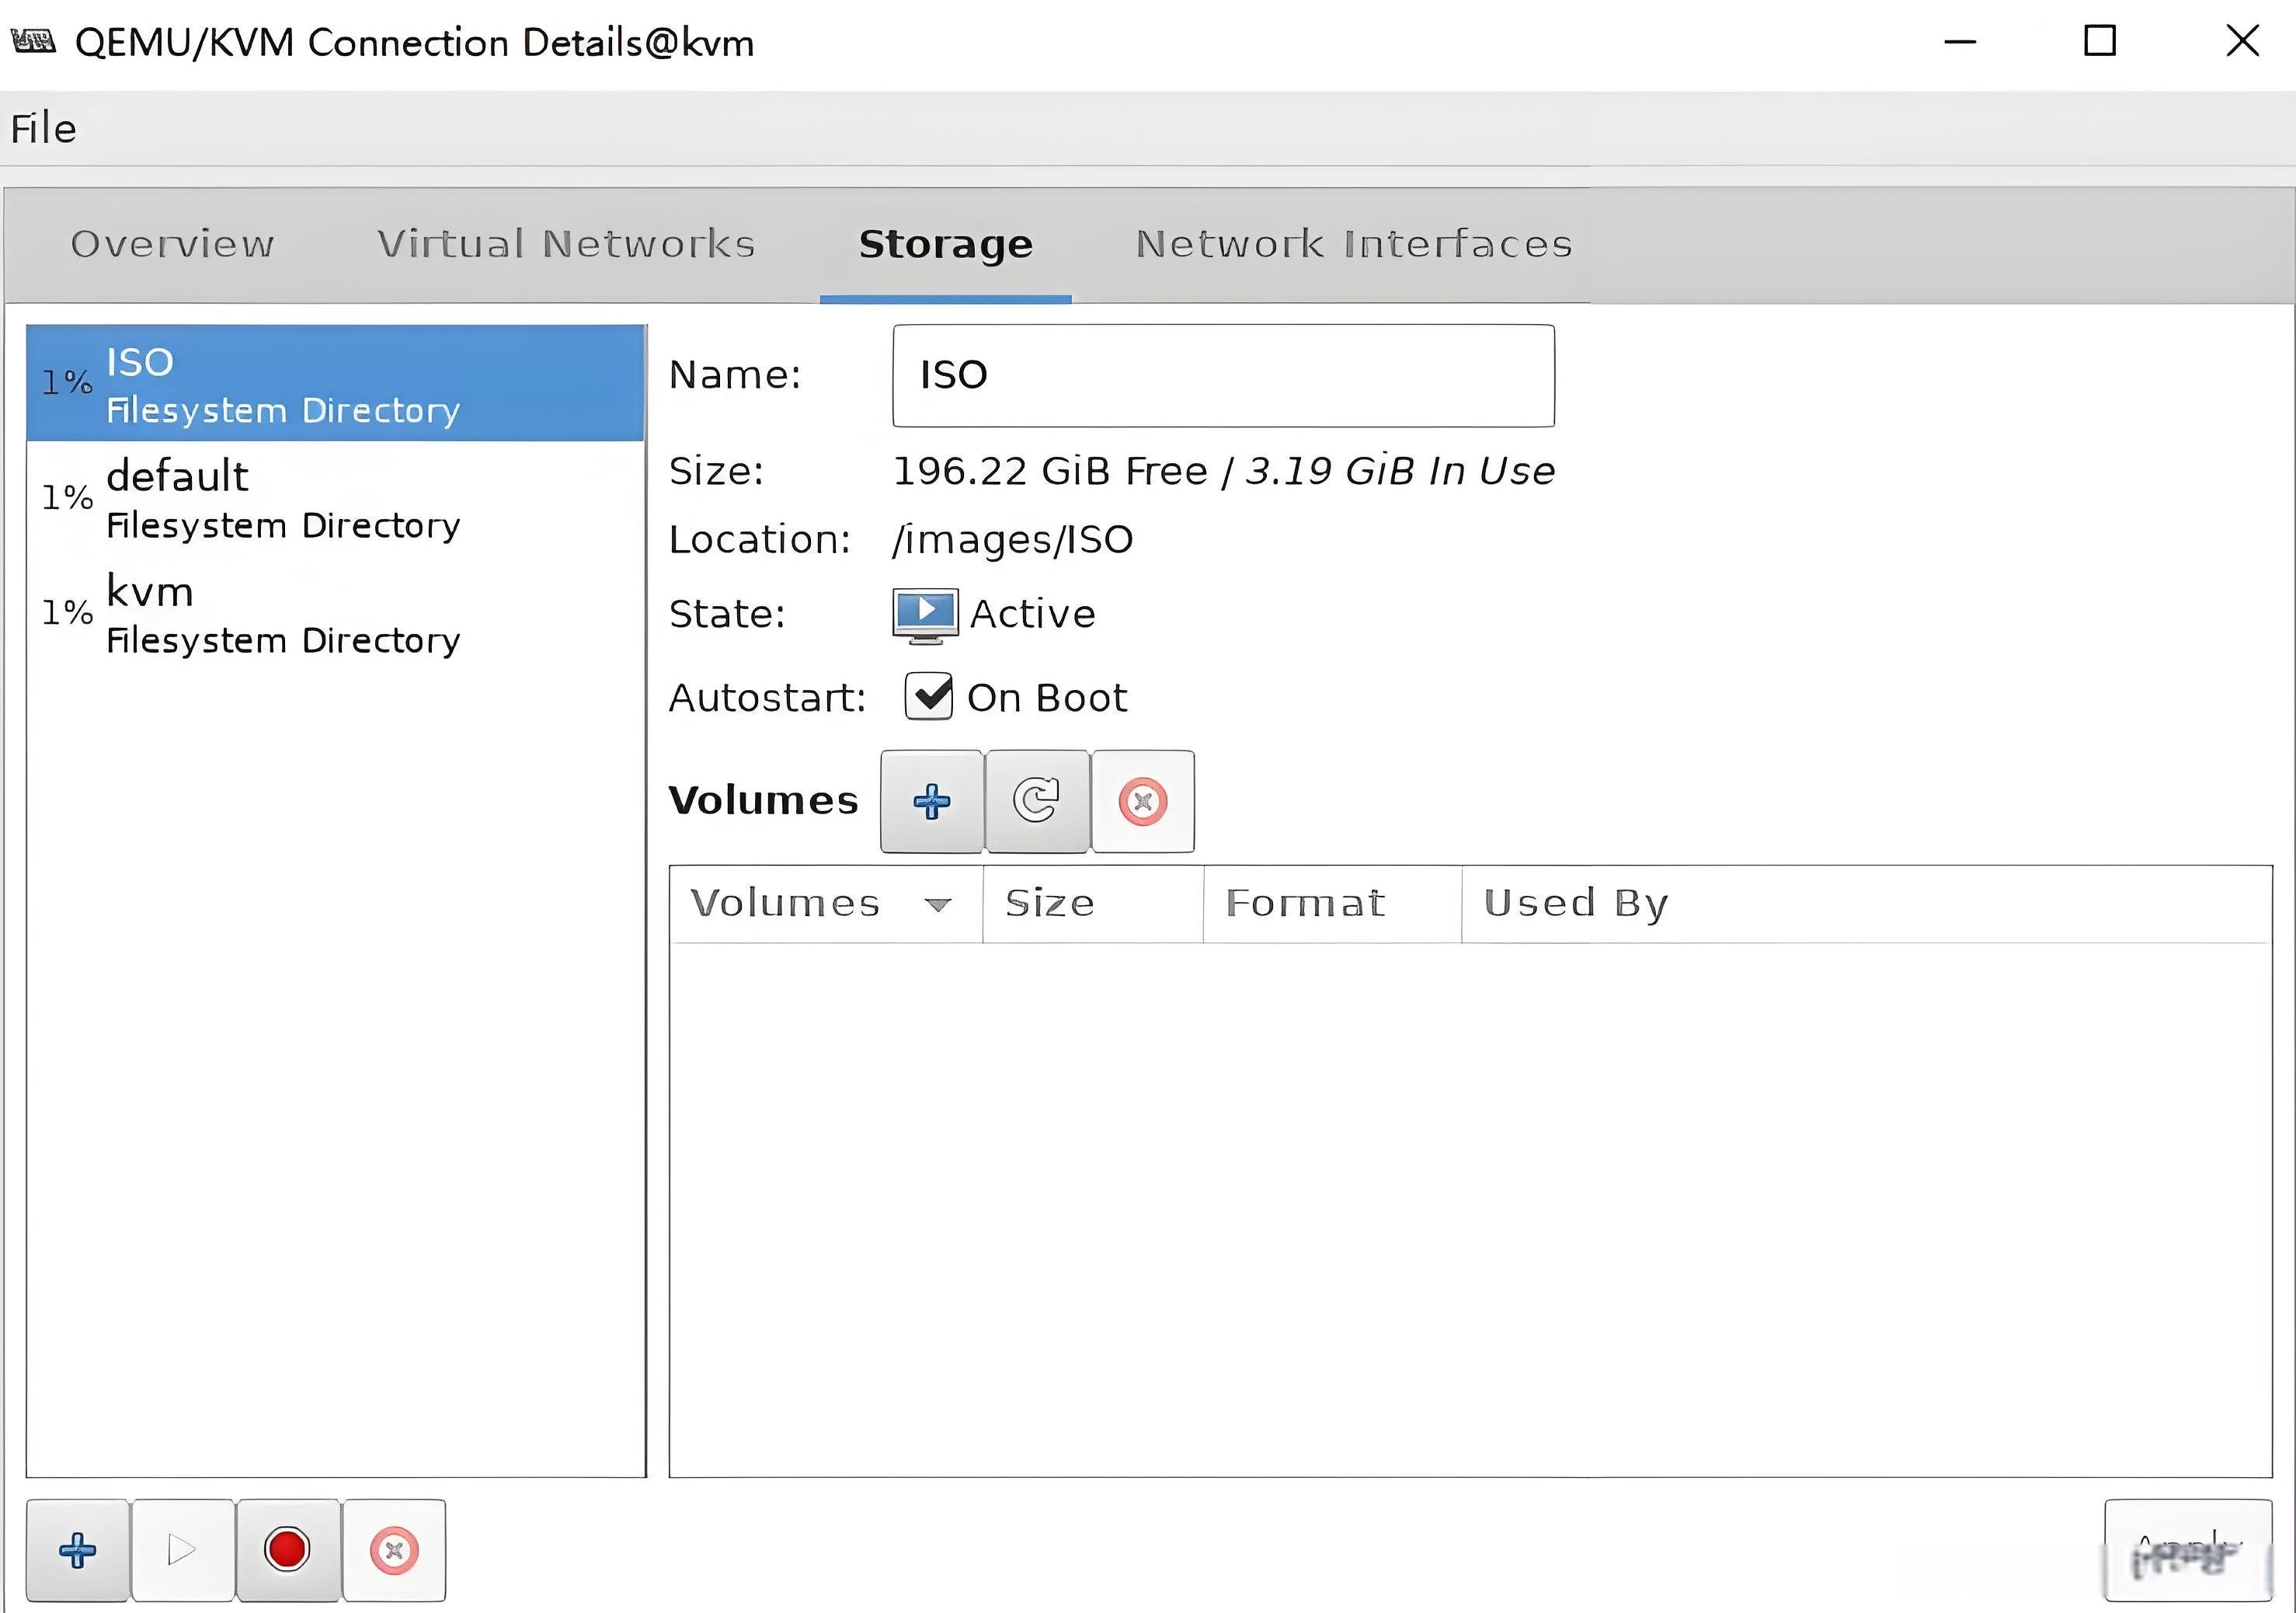
Task: Click the add storage pool plus button
Action: (77, 1550)
